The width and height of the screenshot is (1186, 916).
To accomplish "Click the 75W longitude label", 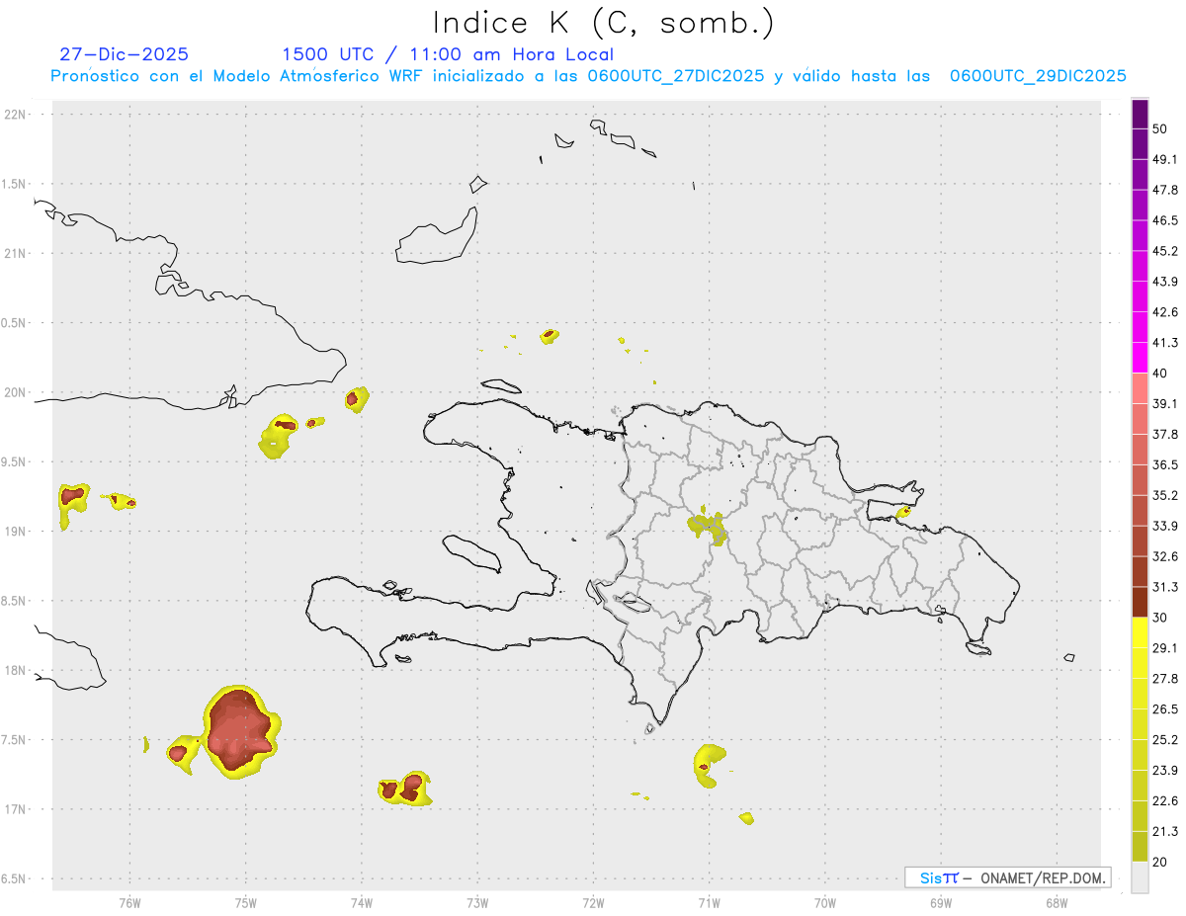I will (x=246, y=902).
